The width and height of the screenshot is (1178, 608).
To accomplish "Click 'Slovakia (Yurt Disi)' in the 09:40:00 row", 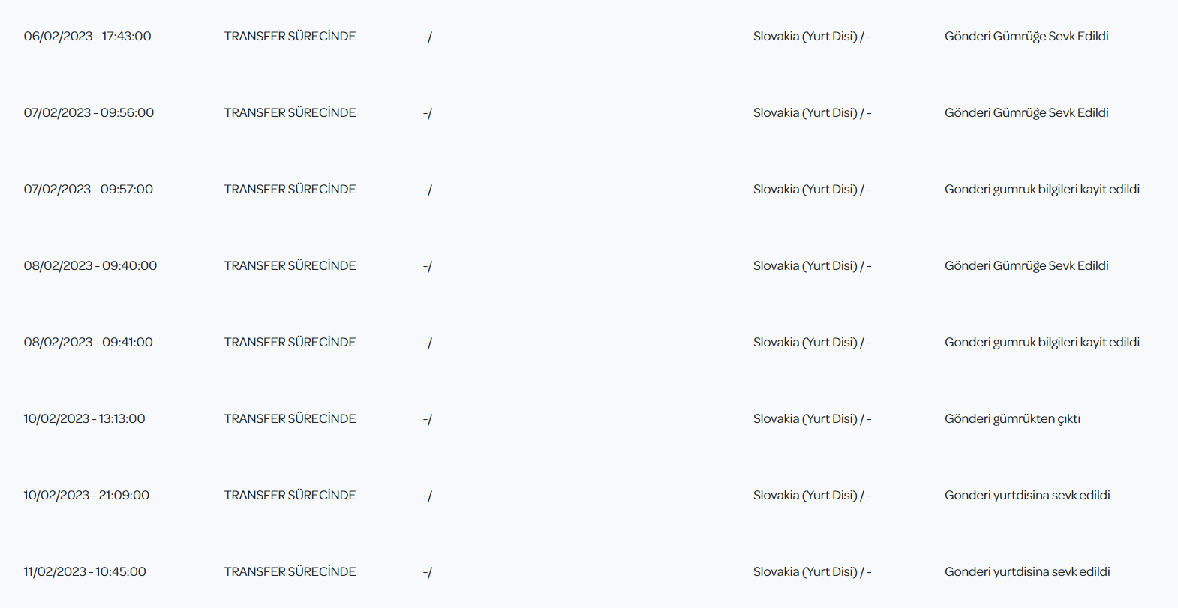I will point(805,265).
